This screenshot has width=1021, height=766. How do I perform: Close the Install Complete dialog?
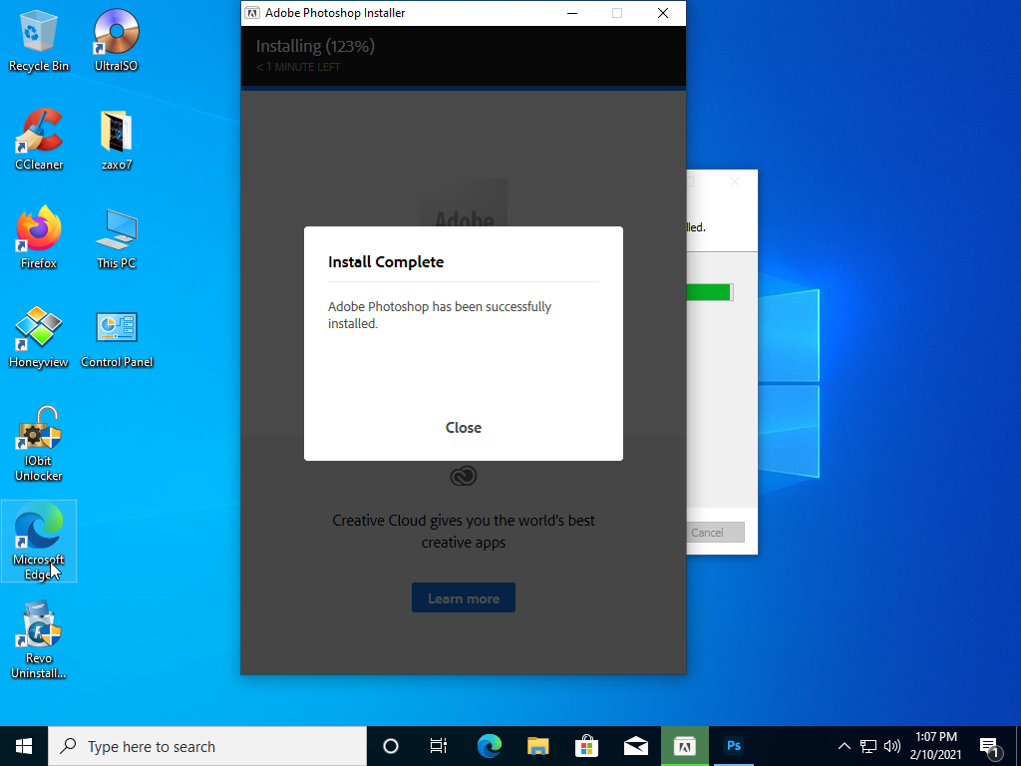point(463,427)
